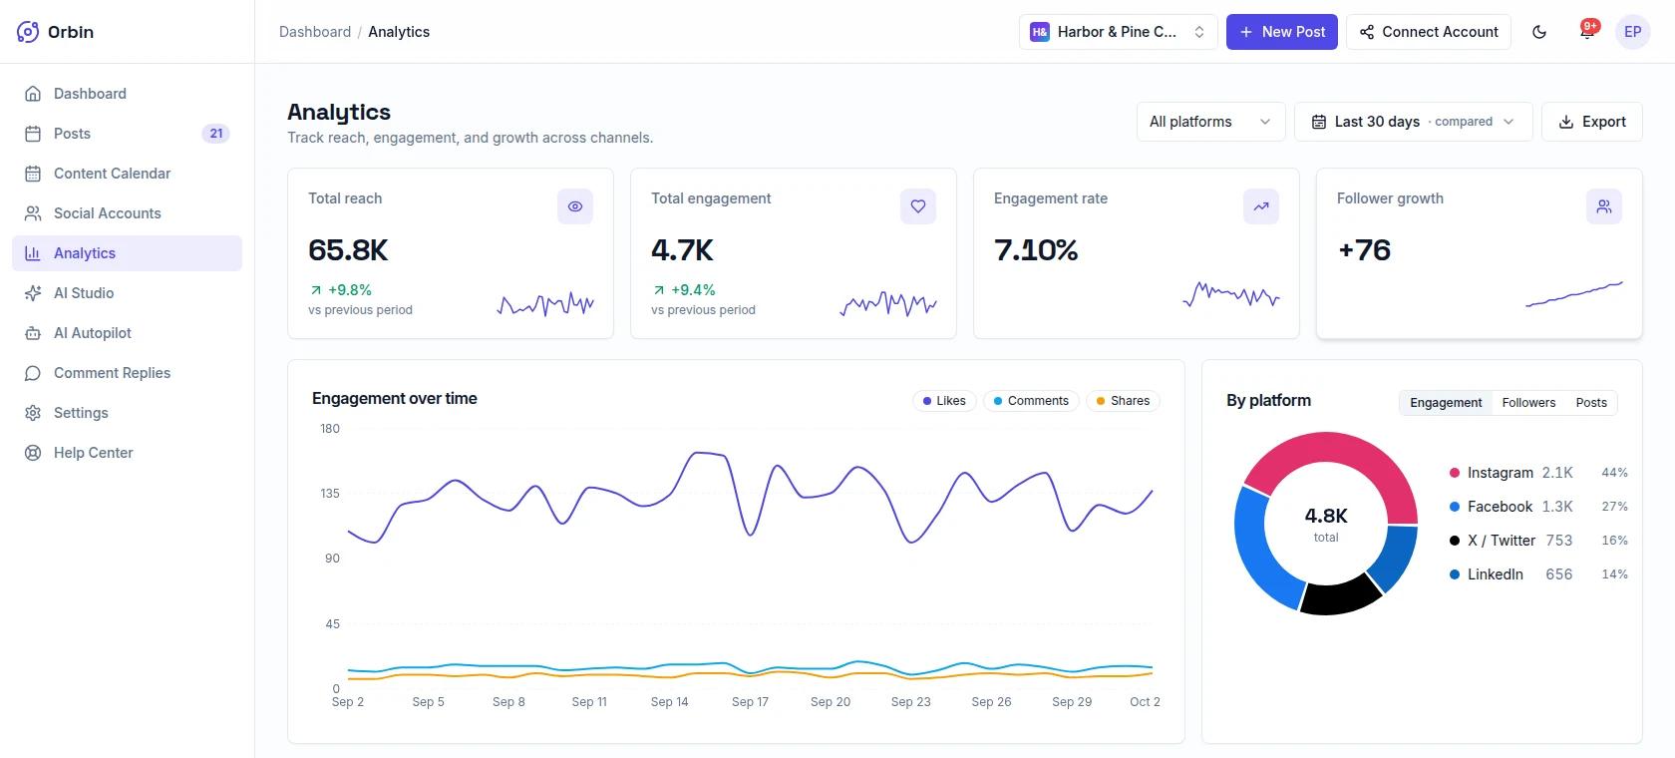The width and height of the screenshot is (1675, 758).
Task: Click the Content Calendar icon in sidebar
Action: click(x=33, y=174)
